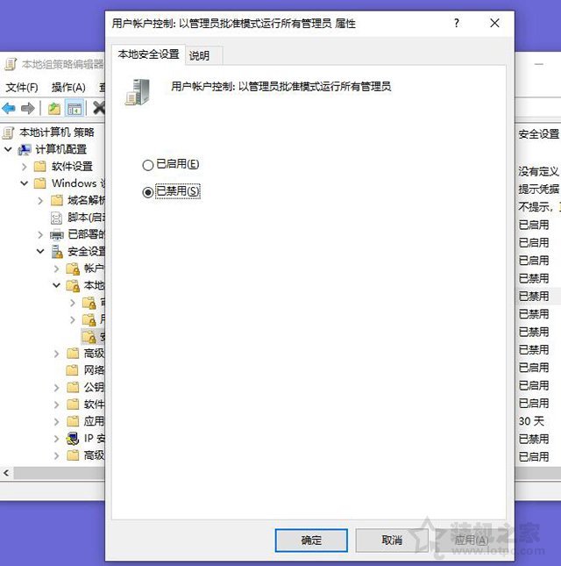Click the 安全设置 lock icon in tree
This screenshot has height=566, width=561.
pyautogui.click(x=57, y=252)
